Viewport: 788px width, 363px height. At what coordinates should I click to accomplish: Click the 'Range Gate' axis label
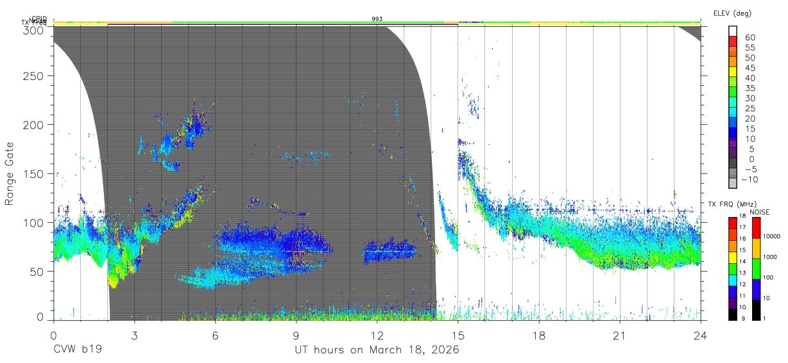click(x=10, y=173)
